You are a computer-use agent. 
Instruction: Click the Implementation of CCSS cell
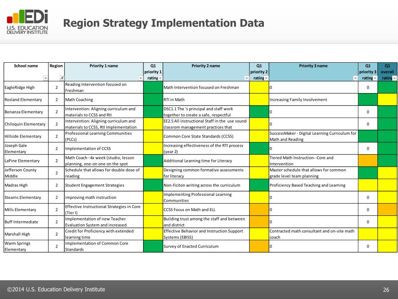104,148
